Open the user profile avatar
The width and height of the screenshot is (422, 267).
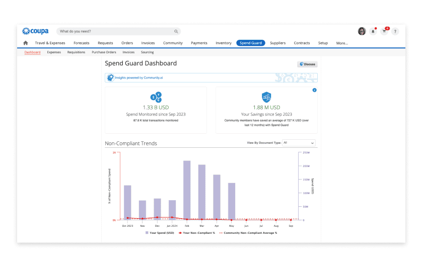click(x=362, y=31)
